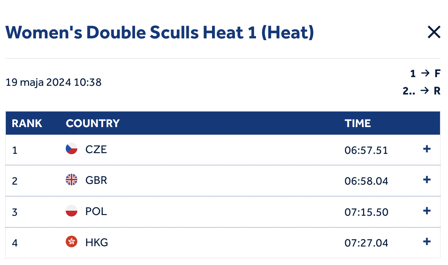Select the POL country label
The width and height of the screenshot is (448, 265).
pos(96,211)
